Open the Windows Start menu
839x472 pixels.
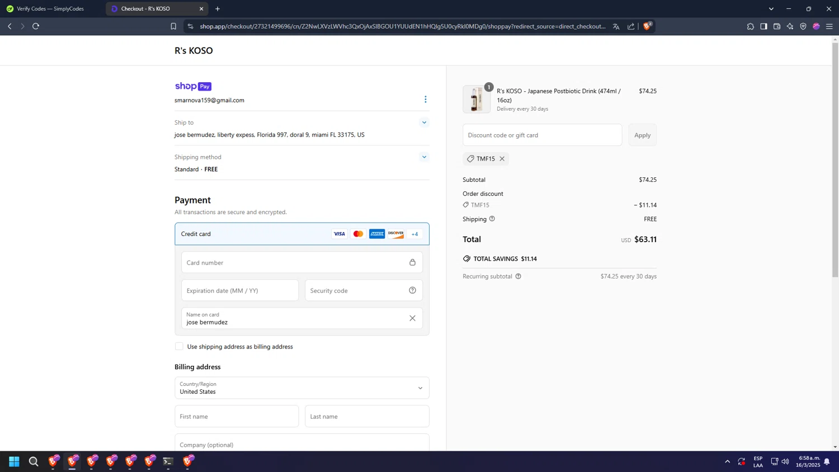click(x=14, y=461)
